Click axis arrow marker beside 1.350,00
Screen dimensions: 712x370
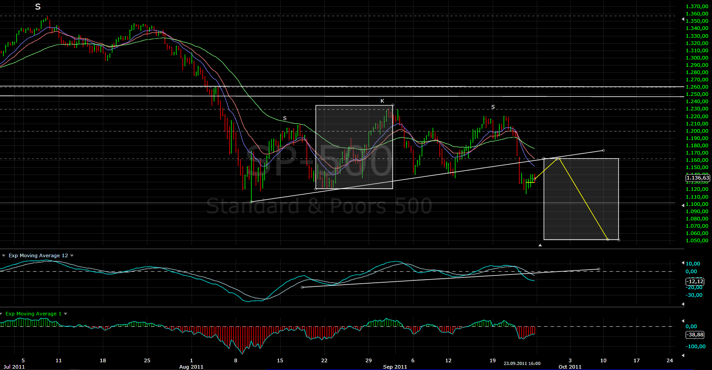[682, 20]
